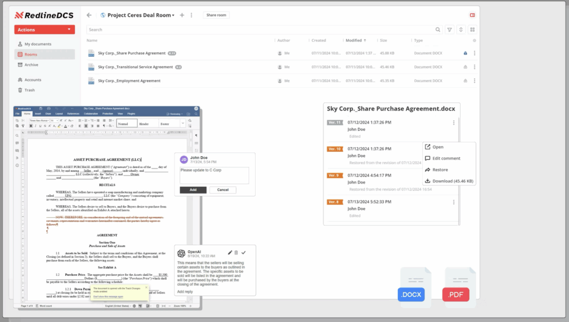Click the lock icon on Share Purchase Agreement row
This screenshot has width=569, height=322.
tap(465, 53)
